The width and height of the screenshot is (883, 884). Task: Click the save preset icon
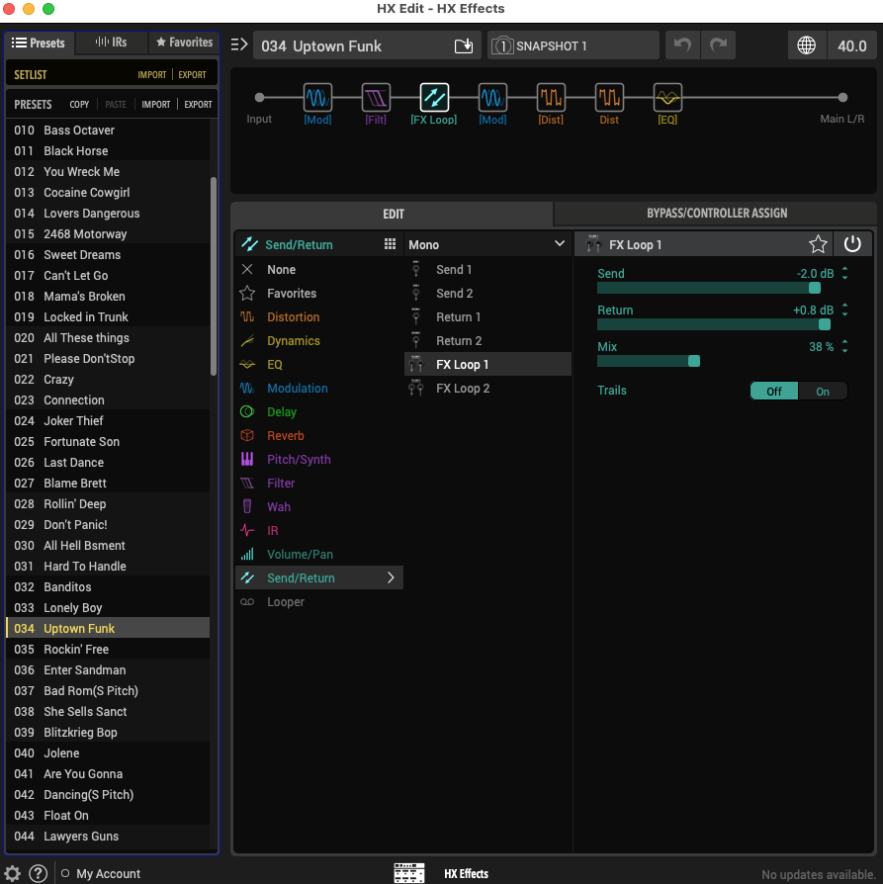pyautogui.click(x=464, y=45)
